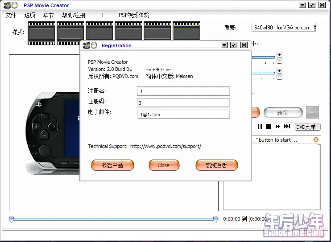Click the fast-forward playback icon
331x242 pixels.
point(278,127)
